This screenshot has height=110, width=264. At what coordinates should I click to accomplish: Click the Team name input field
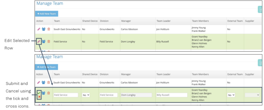[x=66, y=95]
